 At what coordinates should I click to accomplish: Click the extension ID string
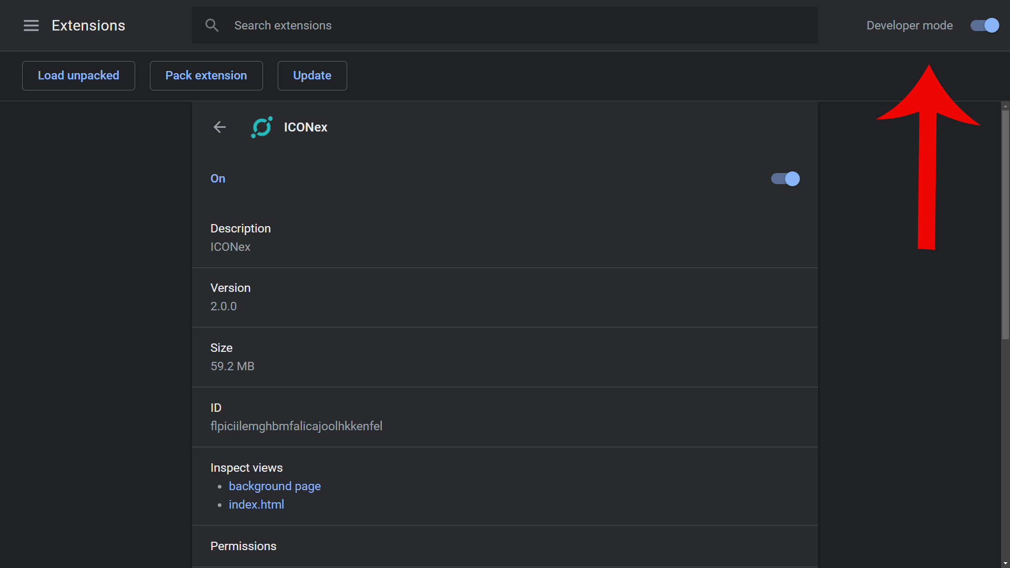coord(296,426)
